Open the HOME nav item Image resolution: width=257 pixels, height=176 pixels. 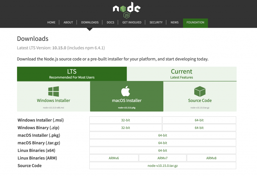51,22
